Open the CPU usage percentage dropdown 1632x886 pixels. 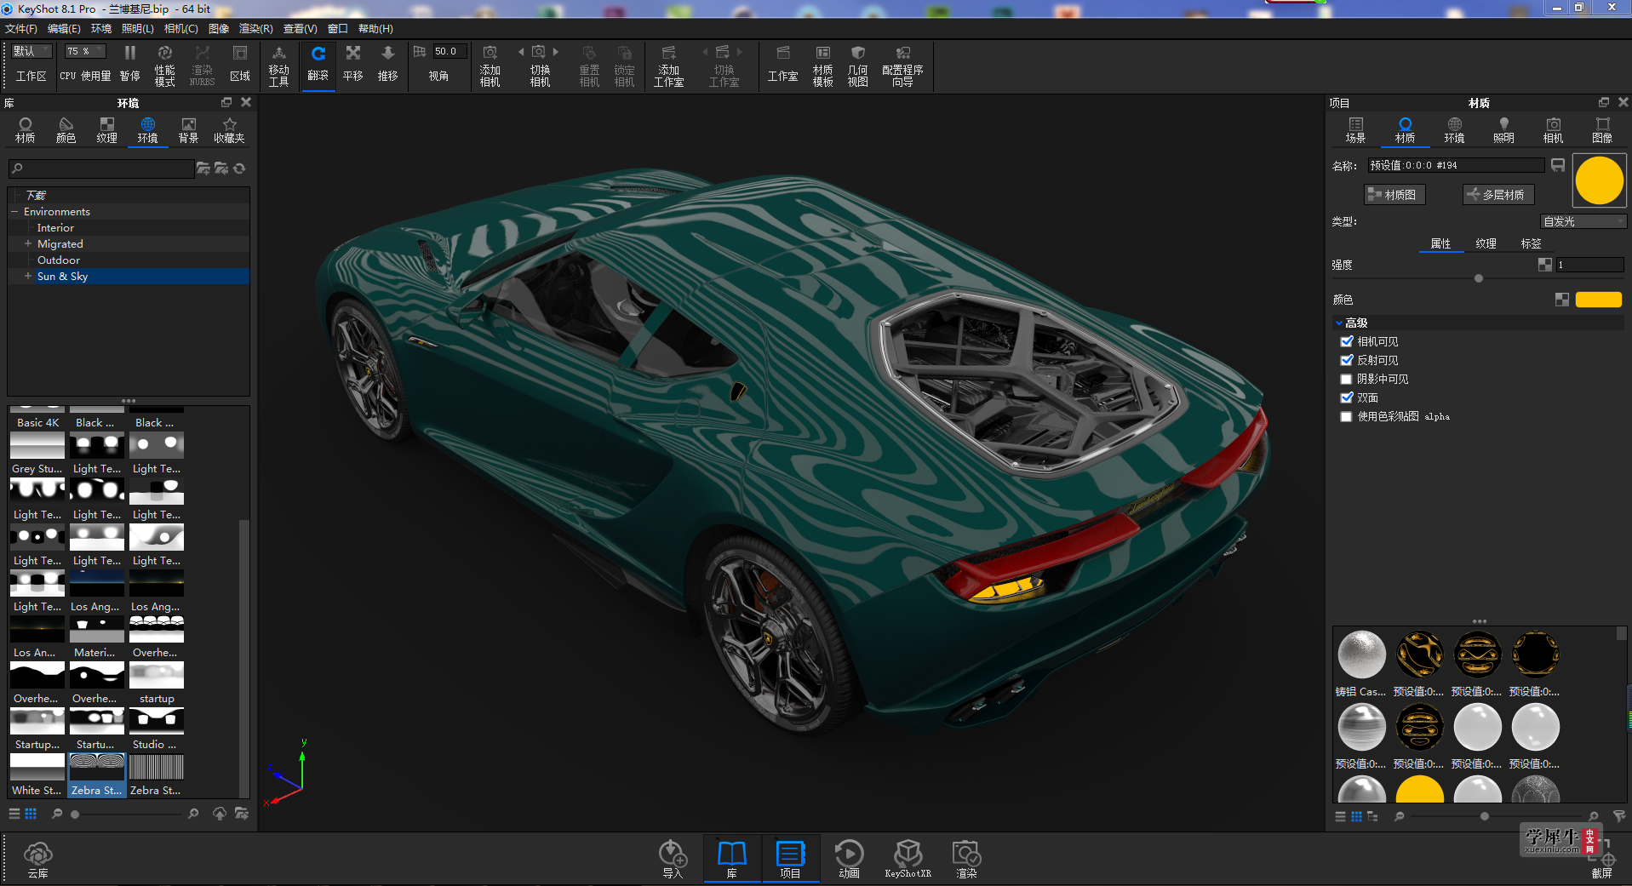[x=85, y=51]
